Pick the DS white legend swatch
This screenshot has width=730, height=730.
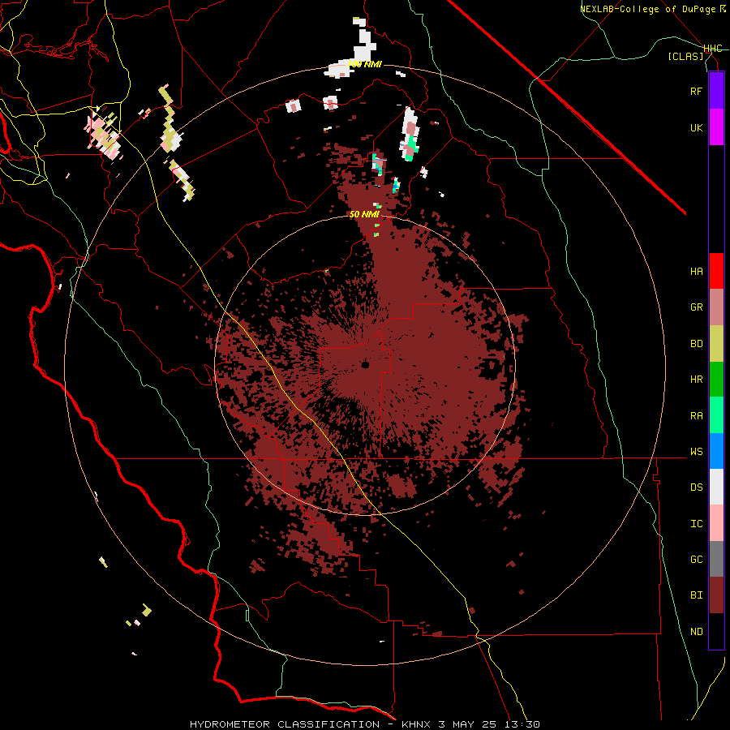716,487
